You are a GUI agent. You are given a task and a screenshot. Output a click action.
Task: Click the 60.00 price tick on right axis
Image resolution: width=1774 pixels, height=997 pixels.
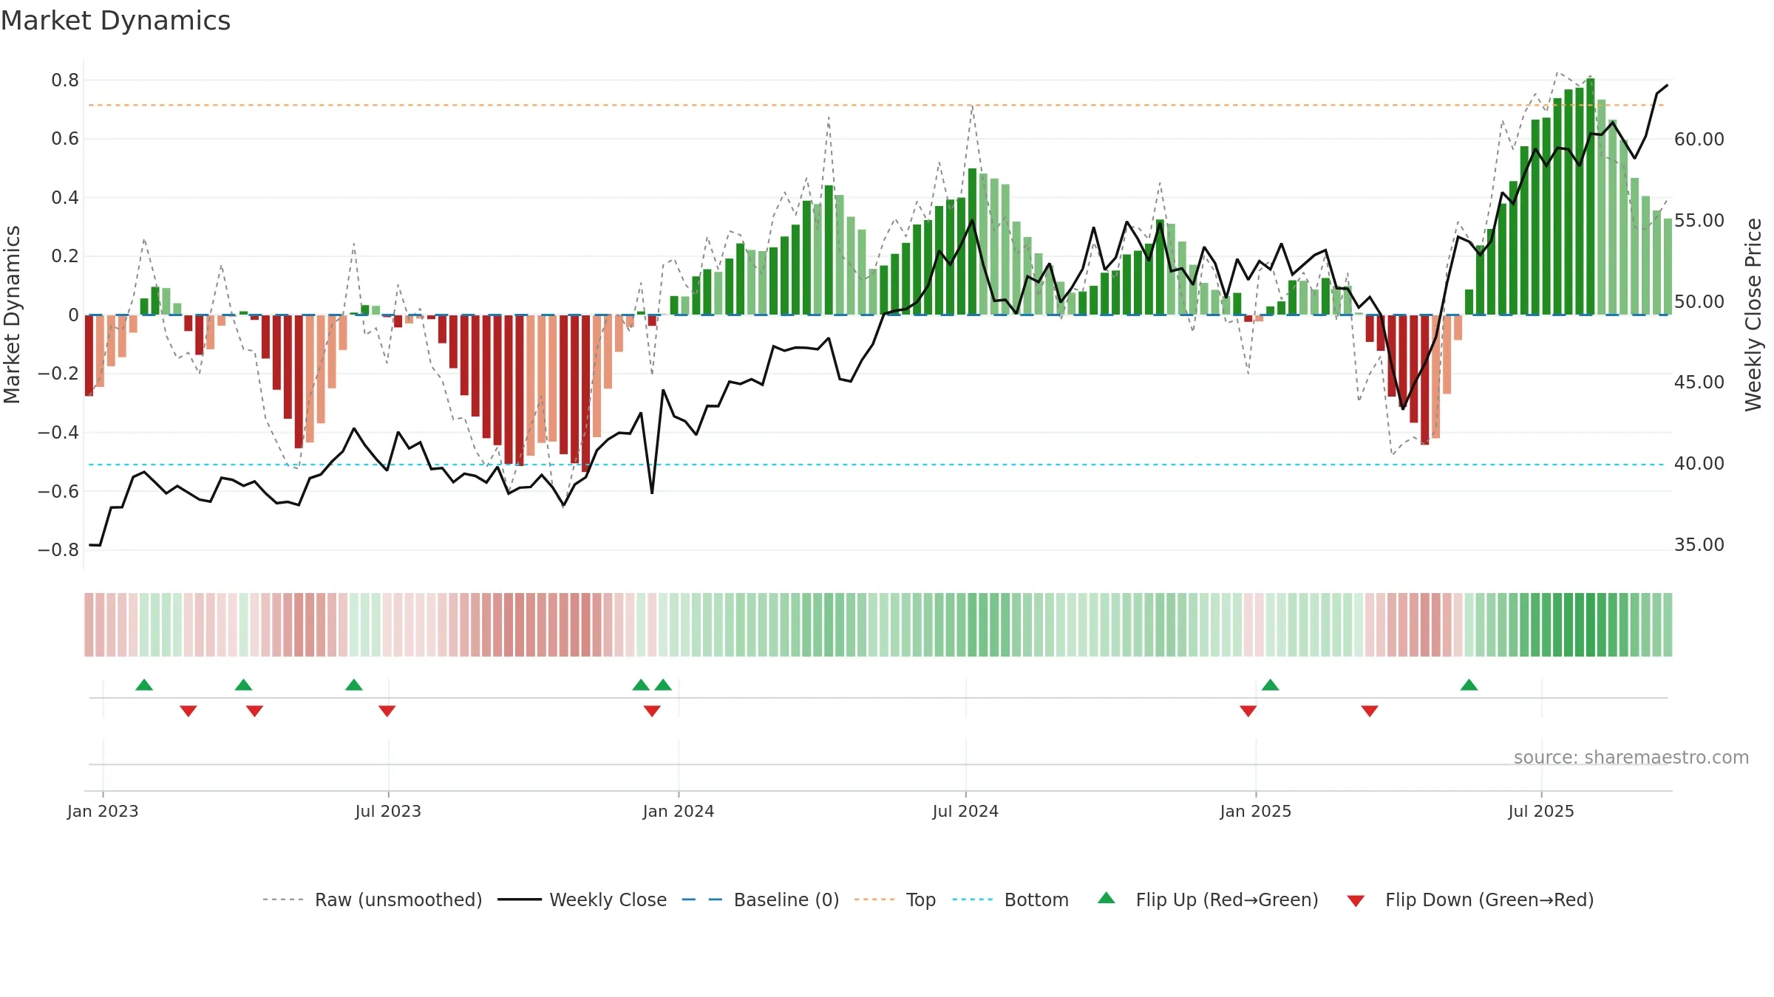(1699, 139)
